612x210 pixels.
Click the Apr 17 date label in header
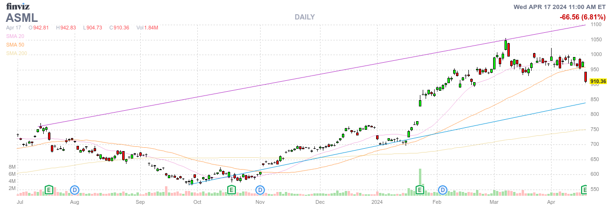[13, 28]
